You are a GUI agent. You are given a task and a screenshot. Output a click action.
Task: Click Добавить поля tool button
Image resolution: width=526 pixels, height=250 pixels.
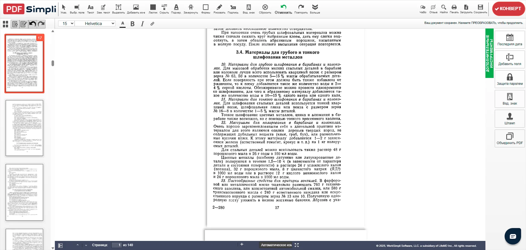[510, 60]
